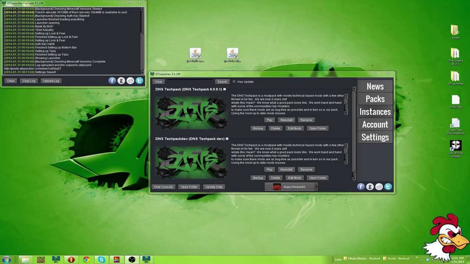Clear the instance search field
This screenshot has width=470, height=264.
tap(158, 82)
